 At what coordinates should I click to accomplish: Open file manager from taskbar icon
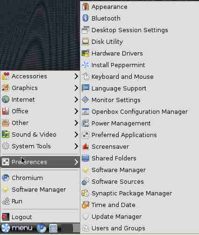[x=53, y=228]
